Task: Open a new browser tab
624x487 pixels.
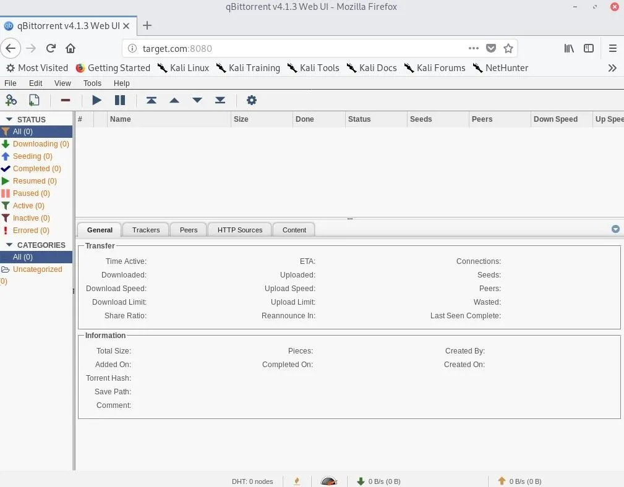Action: coord(147,25)
